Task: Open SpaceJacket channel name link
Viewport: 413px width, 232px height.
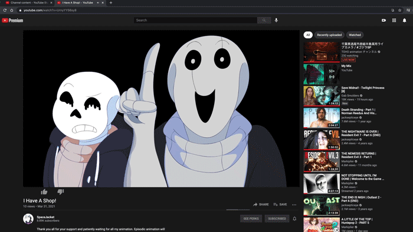Action: [x=45, y=217]
